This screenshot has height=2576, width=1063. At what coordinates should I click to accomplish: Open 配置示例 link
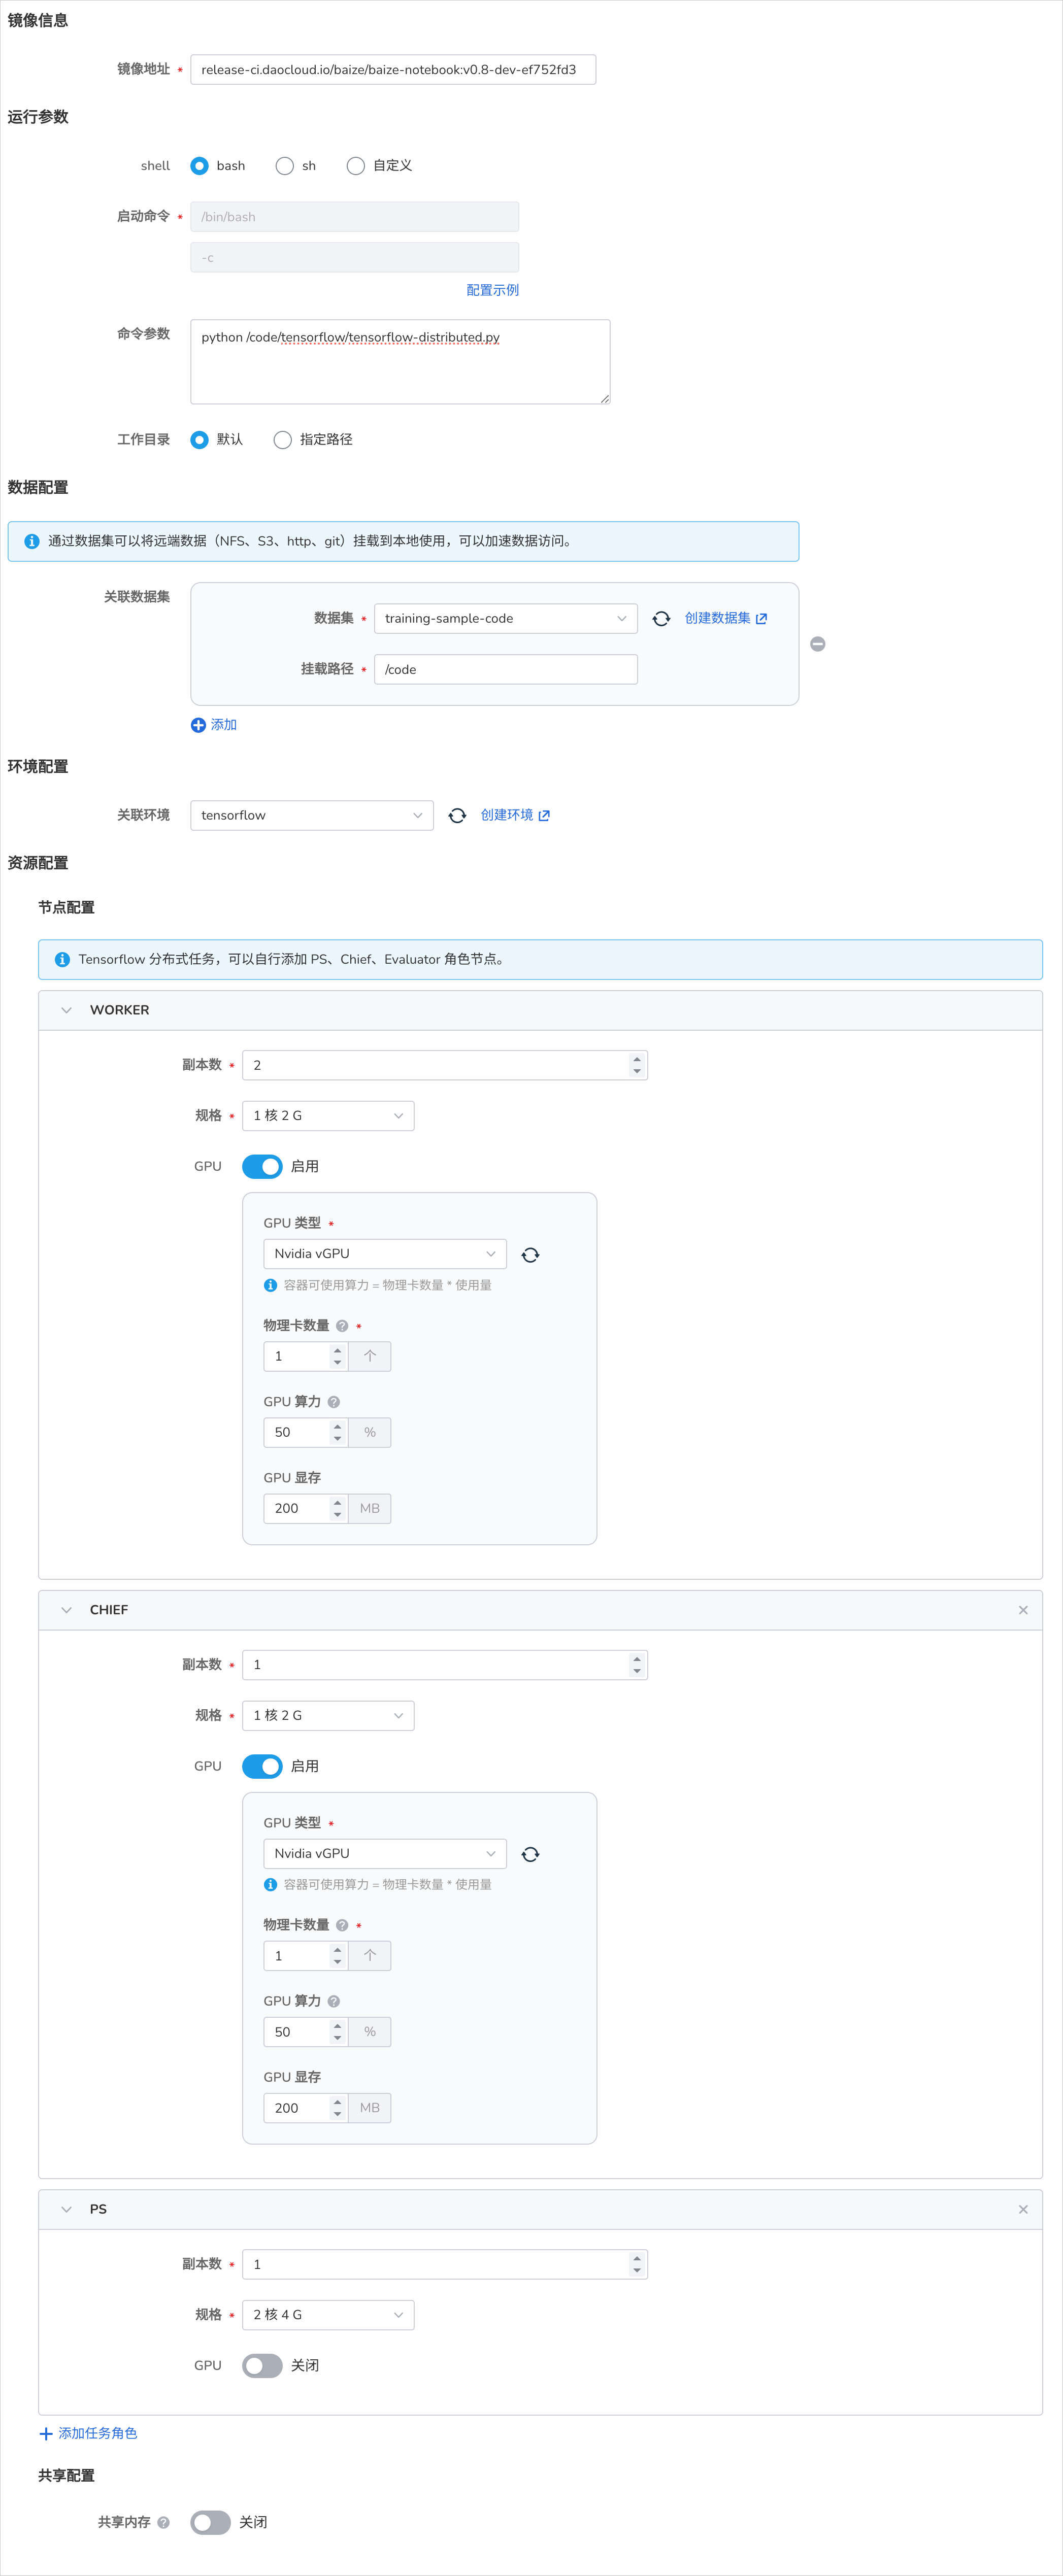(x=492, y=290)
